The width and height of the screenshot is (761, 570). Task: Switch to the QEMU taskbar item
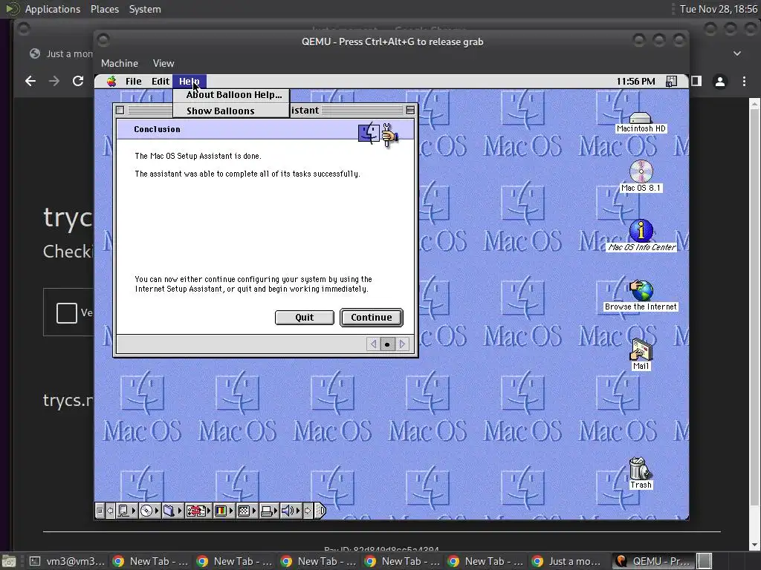653,561
